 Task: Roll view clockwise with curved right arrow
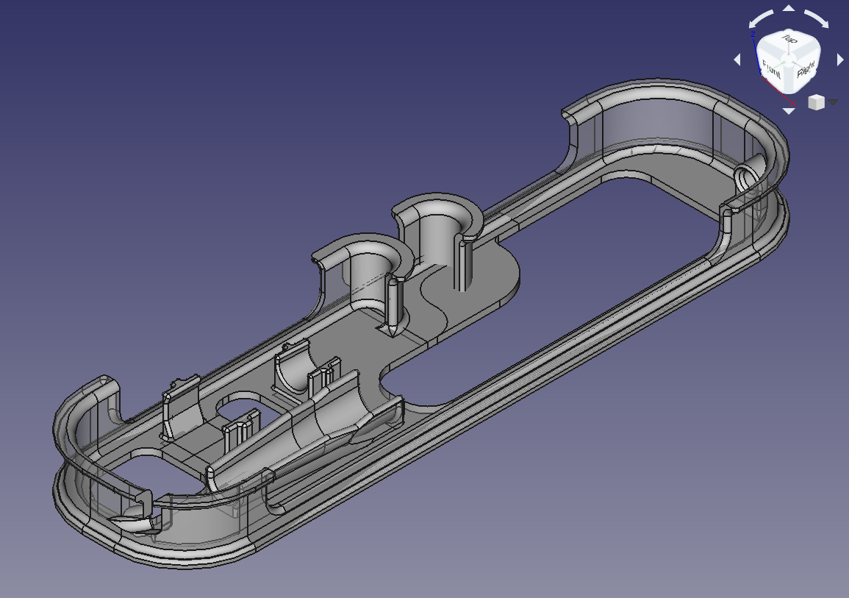point(817,19)
